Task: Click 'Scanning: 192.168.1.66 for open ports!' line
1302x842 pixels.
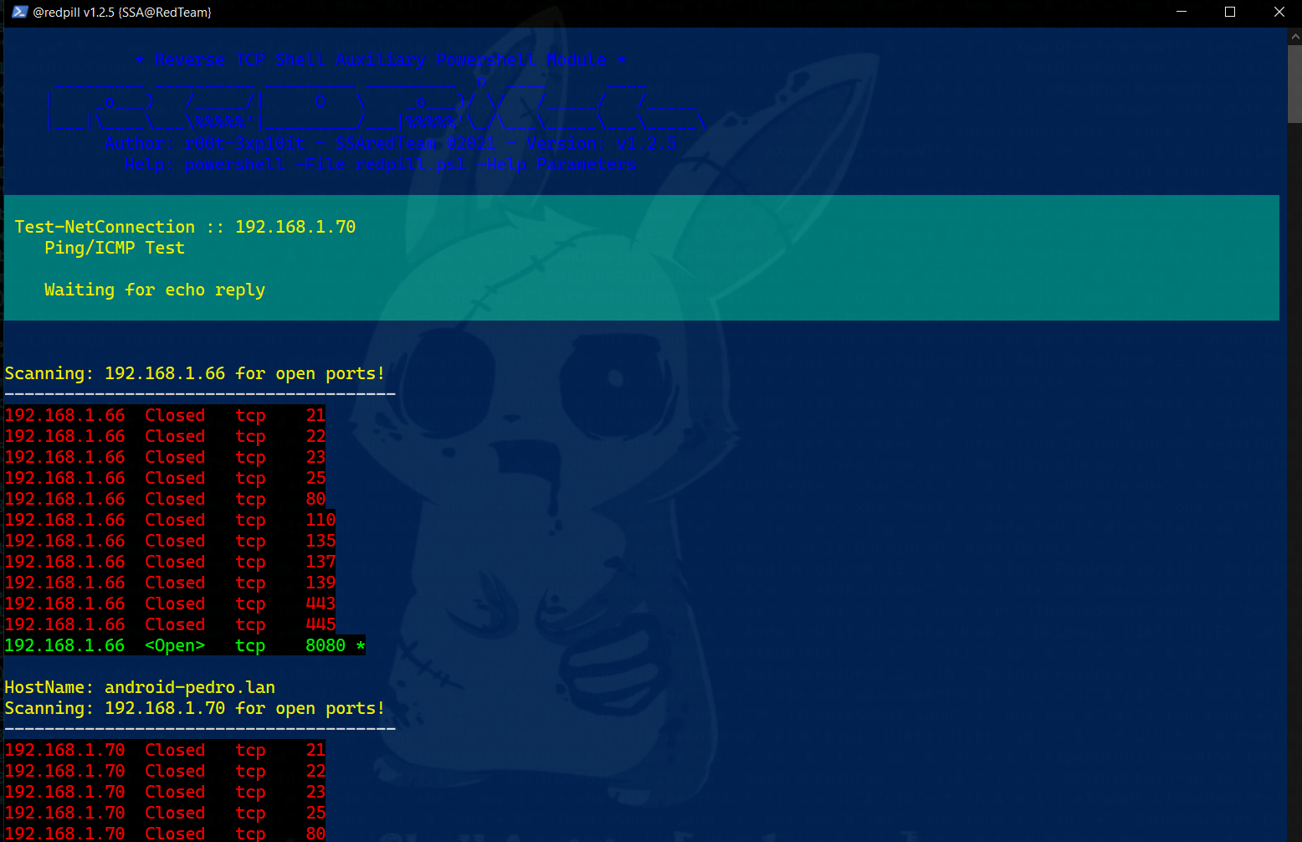Action: pos(195,373)
